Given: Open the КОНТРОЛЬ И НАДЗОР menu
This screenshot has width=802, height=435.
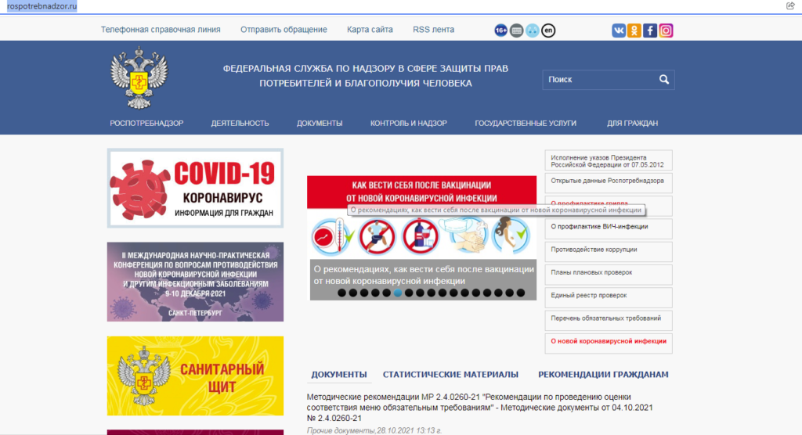Looking at the screenshot, I should pos(409,123).
